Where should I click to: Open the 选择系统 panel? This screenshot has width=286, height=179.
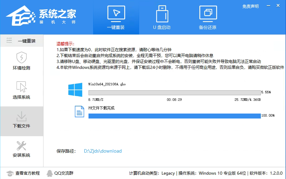click(x=21, y=87)
